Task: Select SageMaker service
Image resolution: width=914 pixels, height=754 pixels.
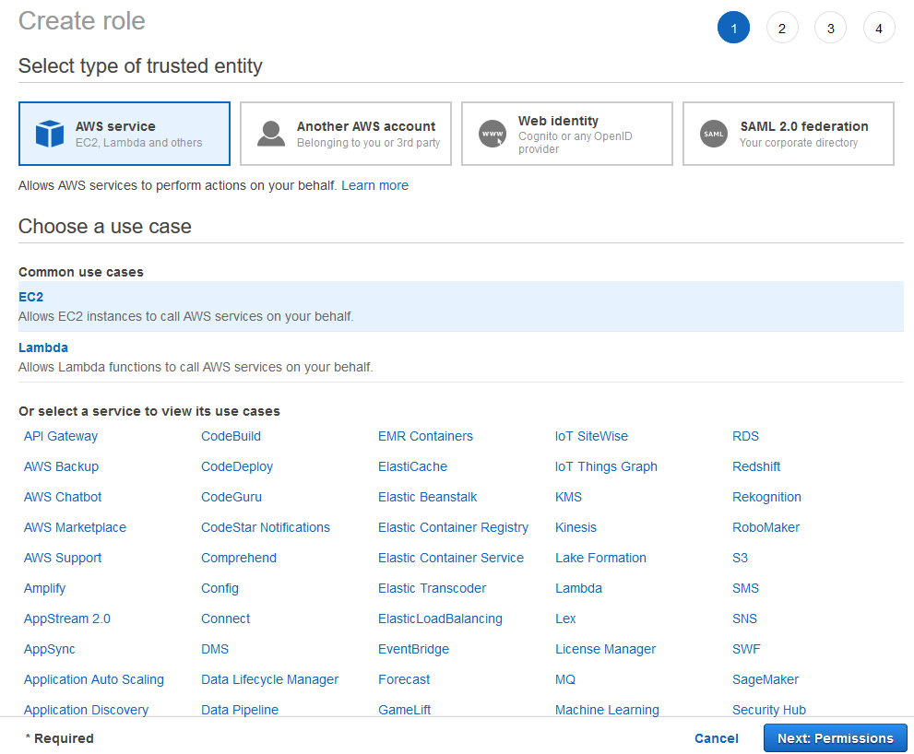Action: click(x=765, y=678)
